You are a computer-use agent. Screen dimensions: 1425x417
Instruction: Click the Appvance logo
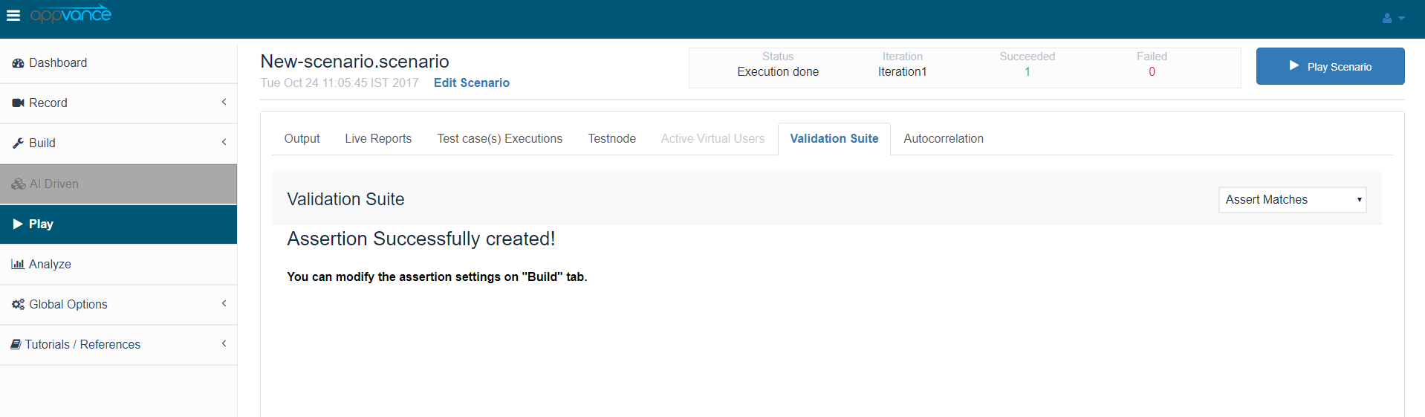[x=71, y=14]
